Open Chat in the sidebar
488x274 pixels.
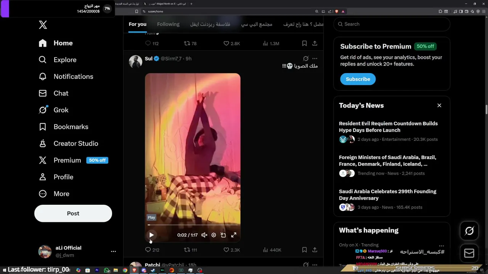53,93
